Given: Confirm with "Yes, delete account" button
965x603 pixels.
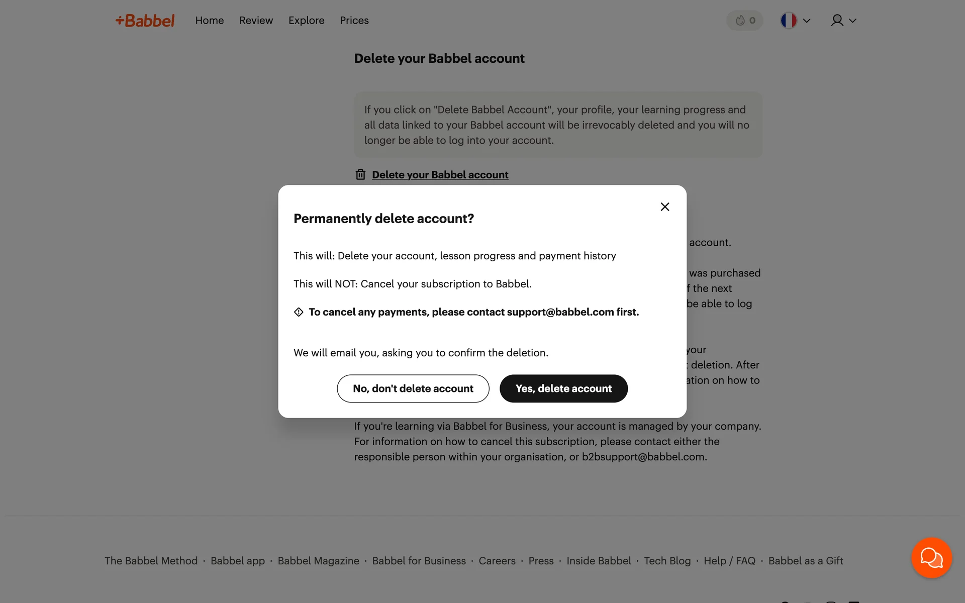Looking at the screenshot, I should (x=563, y=388).
